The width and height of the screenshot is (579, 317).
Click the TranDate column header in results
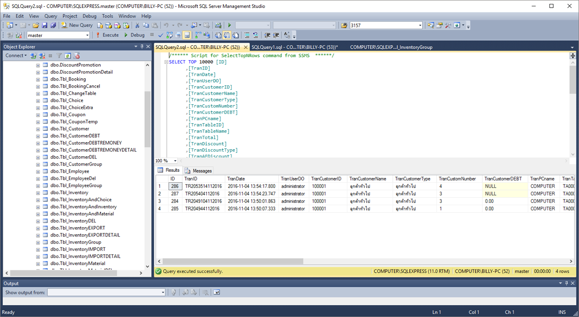click(x=252, y=179)
